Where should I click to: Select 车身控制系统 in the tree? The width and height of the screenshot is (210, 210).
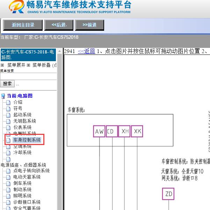tap(27, 140)
